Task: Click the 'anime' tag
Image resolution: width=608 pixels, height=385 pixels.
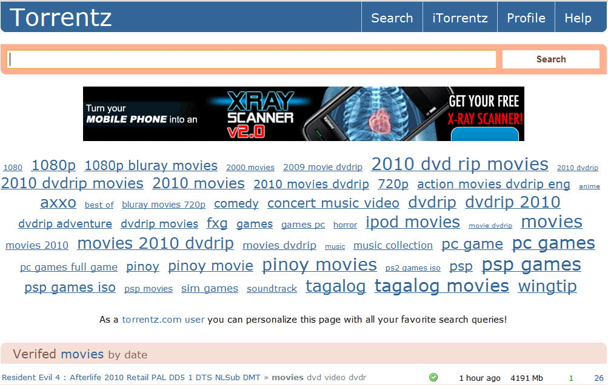Action: click(x=589, y=186)
